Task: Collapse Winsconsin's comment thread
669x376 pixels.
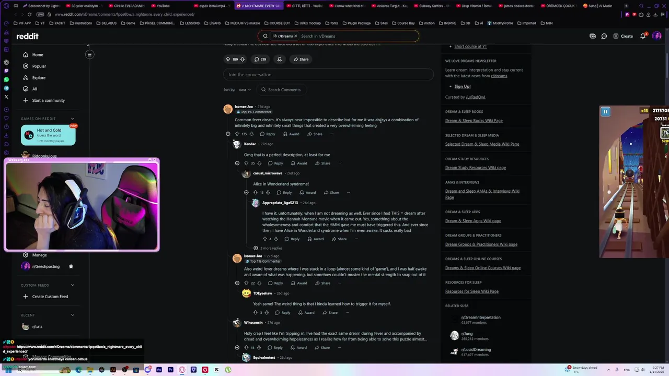Action: 237,348
